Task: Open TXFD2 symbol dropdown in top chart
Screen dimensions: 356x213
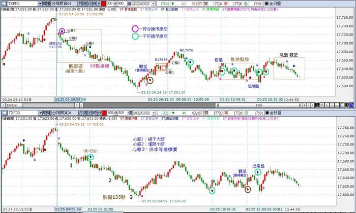Action: 40,4
